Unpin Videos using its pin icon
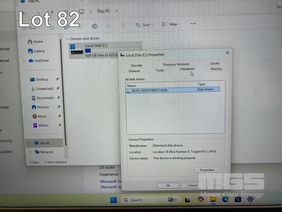 (60, 125)
